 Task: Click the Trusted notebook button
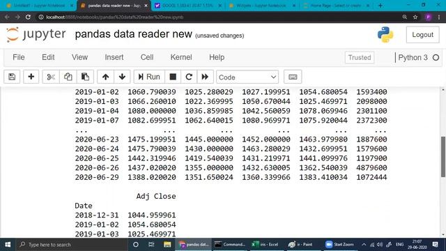click(x=360, y=57)
